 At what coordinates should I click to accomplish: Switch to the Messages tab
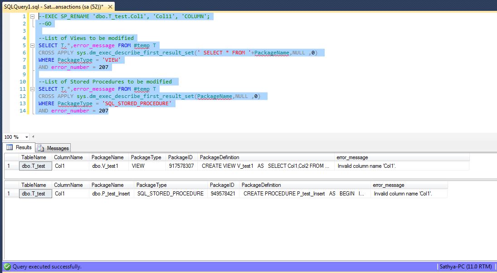tap(53, 148)
